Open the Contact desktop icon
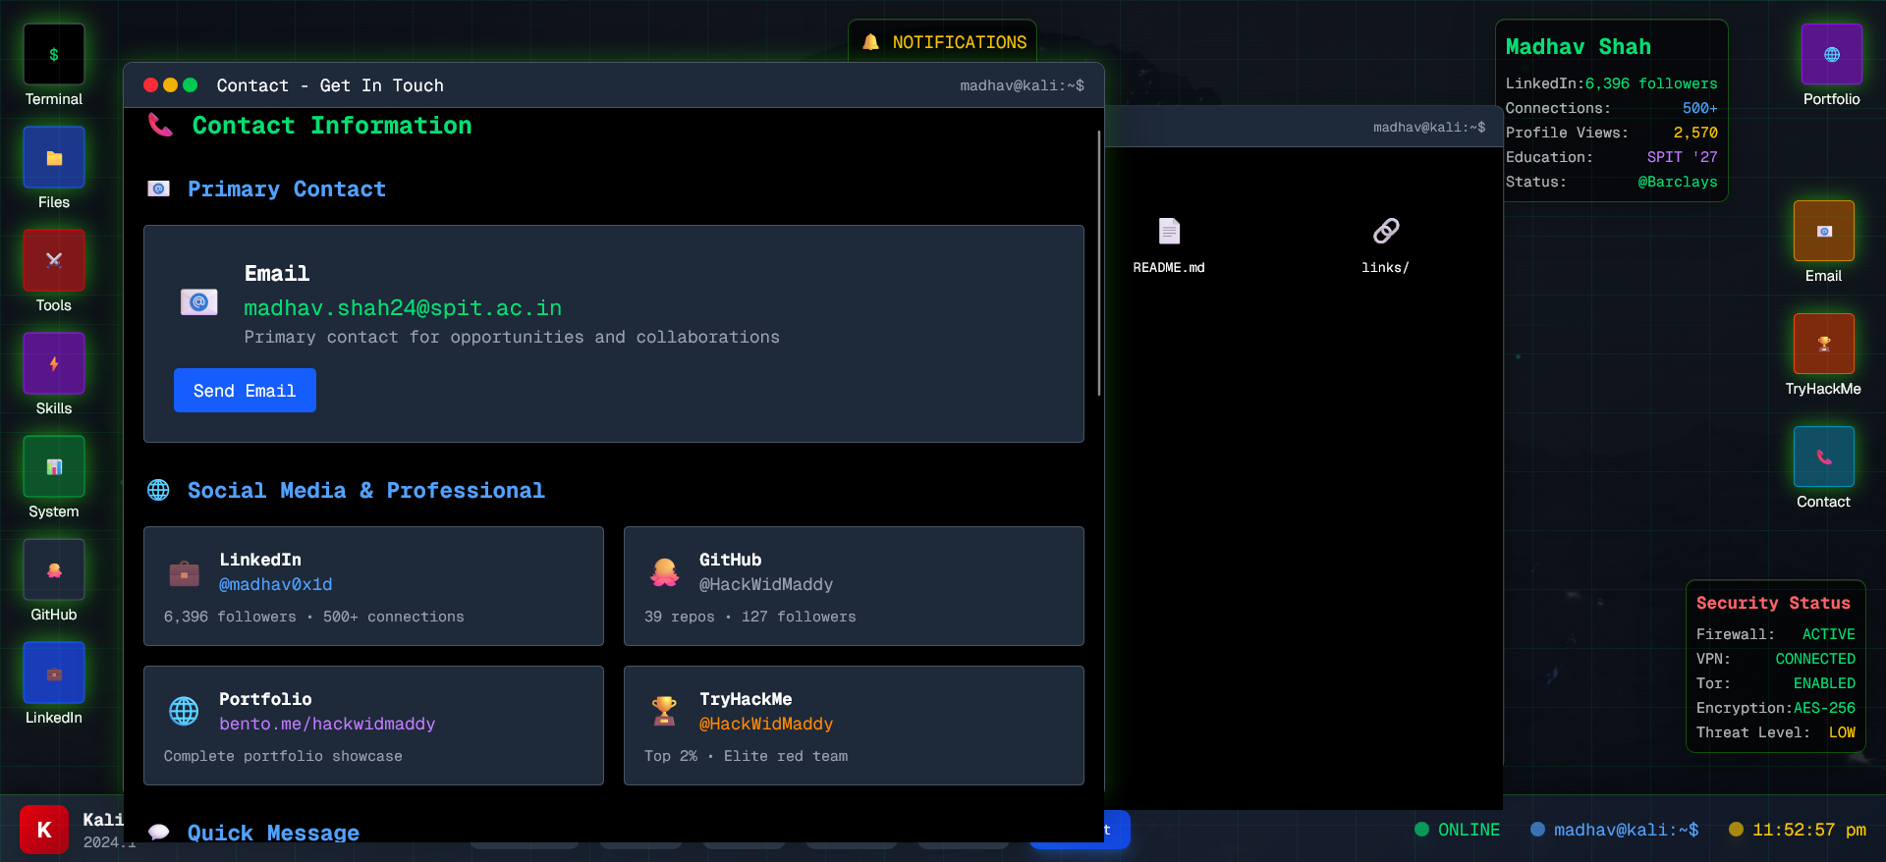Screen dimensions: 1886x862 pyautogui.click(x=1823, y=457)
